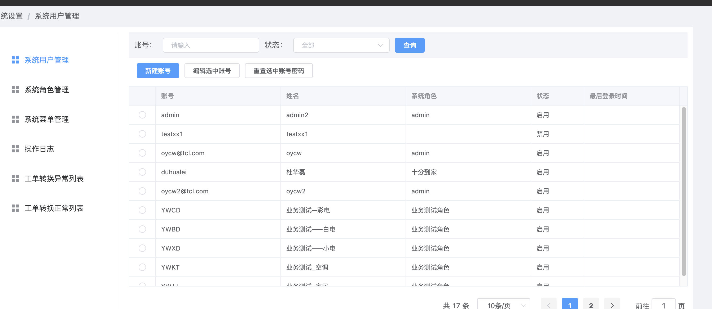The image size is (712, 309).
Task: Open the 工单转换异常列表 menu item
Action: pyautogui.click(x=54, y=179)
